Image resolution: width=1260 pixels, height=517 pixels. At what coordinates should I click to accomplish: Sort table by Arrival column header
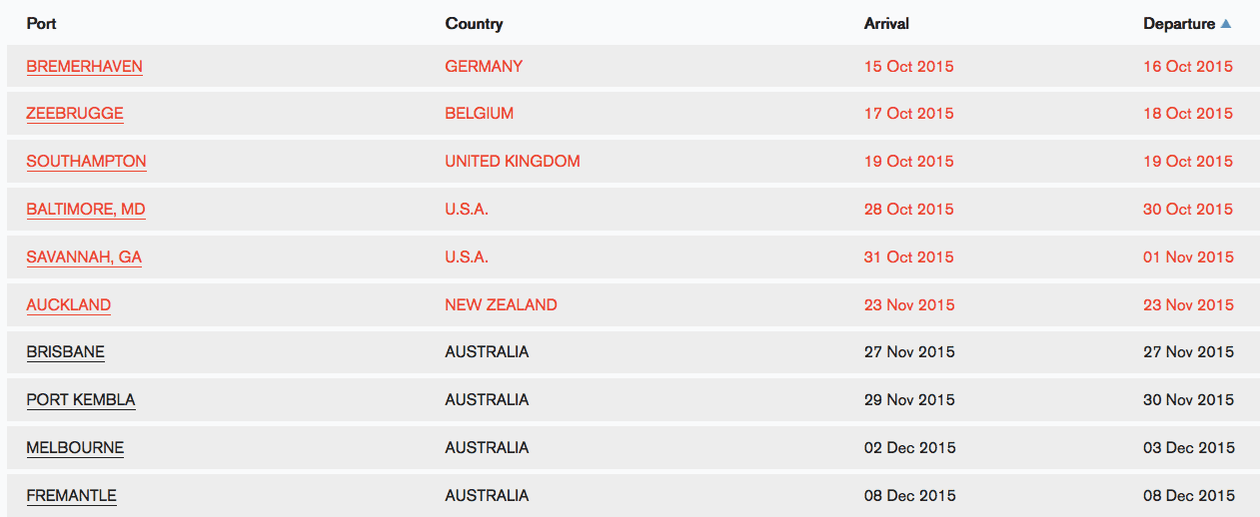coord(886,24)
